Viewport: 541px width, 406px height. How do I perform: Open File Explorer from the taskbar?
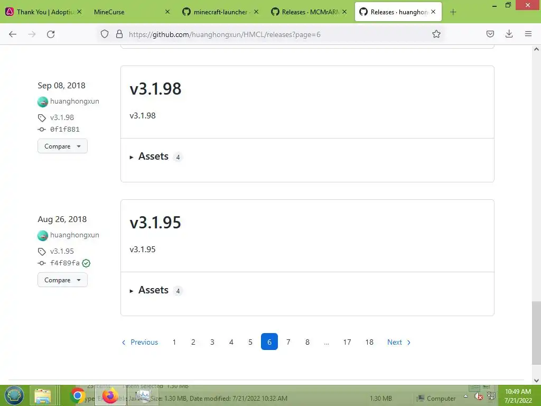pos(43,395)
